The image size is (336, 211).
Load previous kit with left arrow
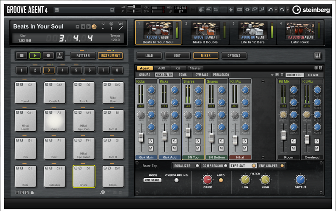point(83,27)
